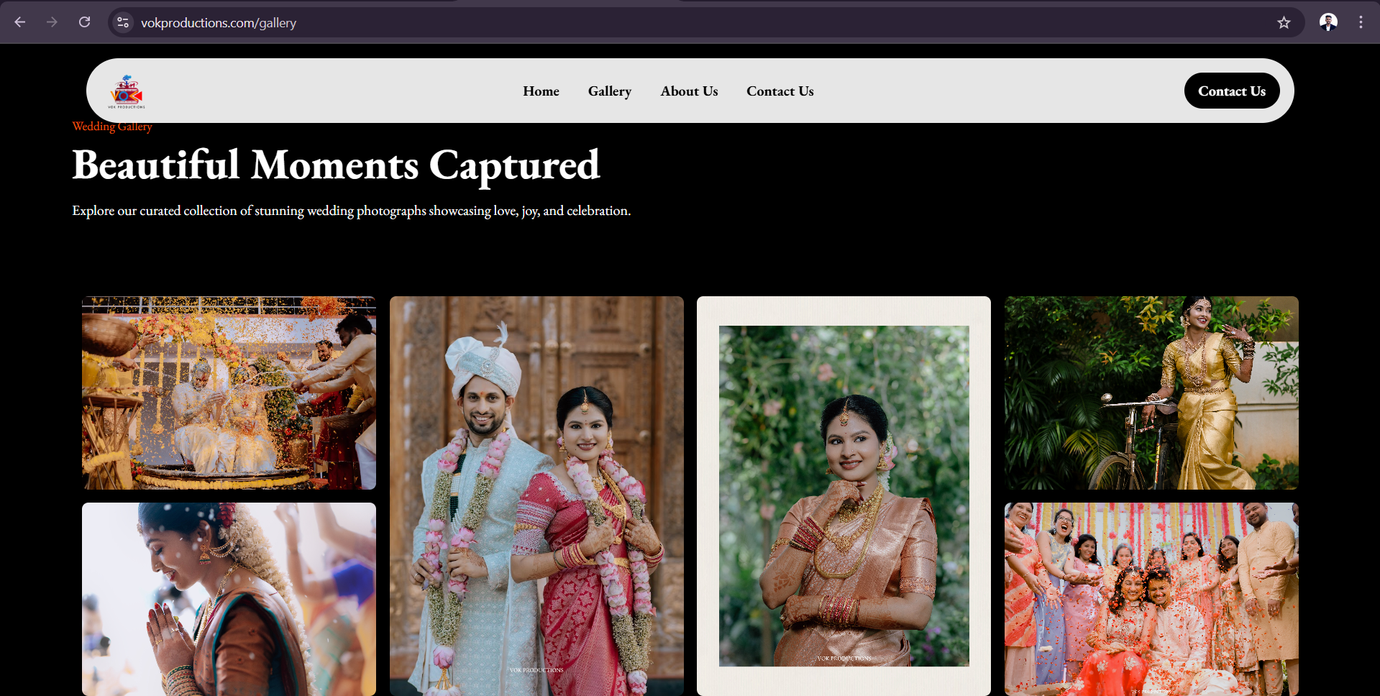Select the Gallery menu item
This screenshot has height=696, width=1380.
pyautogui.click(x=610, y=91)
